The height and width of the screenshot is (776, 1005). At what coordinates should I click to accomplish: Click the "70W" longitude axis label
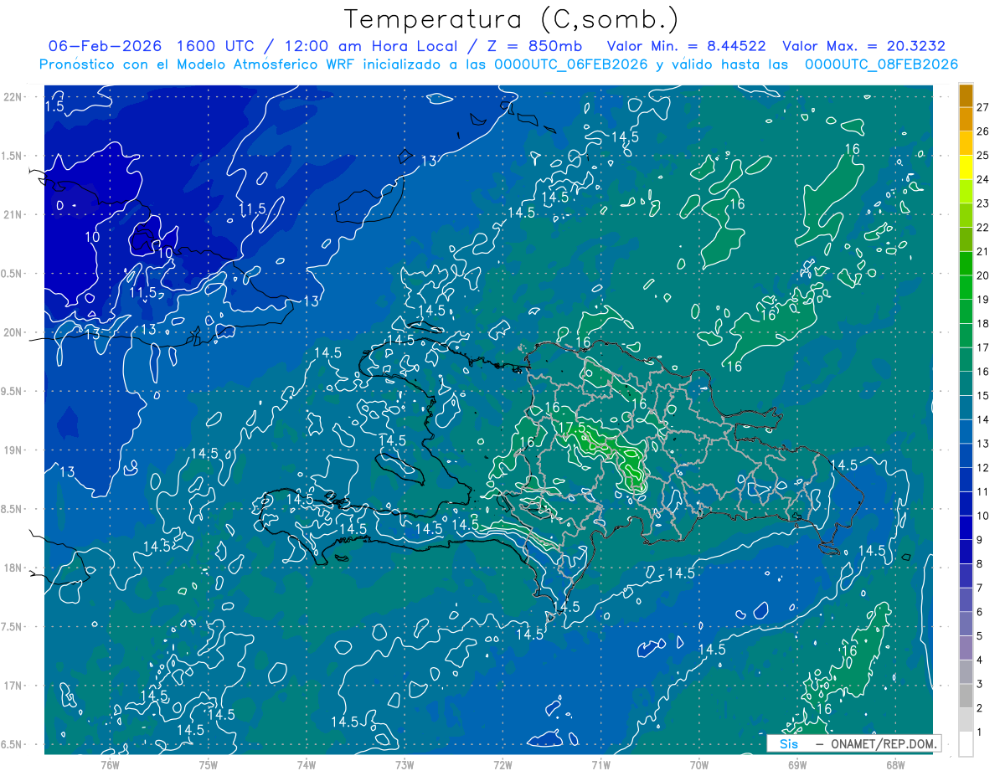tap(699, 764)
